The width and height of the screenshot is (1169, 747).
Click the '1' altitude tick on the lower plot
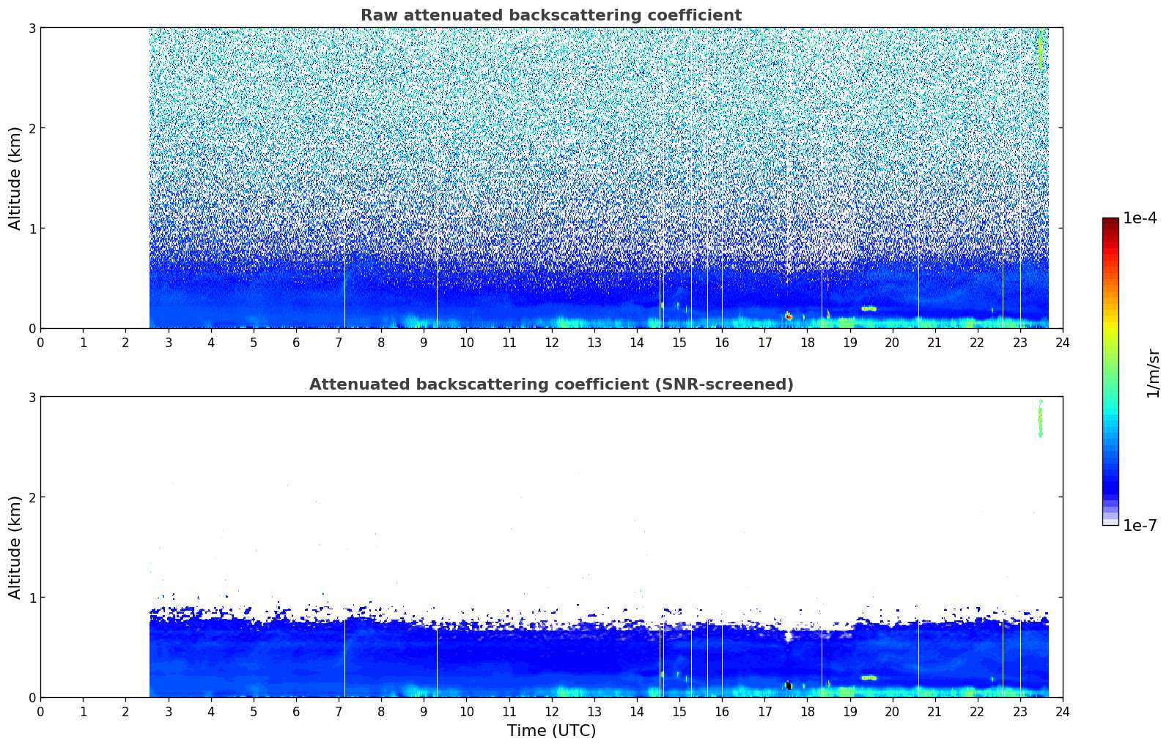(x=32, y=598)
